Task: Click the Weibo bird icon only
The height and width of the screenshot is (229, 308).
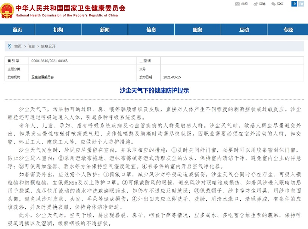Action: (256, 4)
